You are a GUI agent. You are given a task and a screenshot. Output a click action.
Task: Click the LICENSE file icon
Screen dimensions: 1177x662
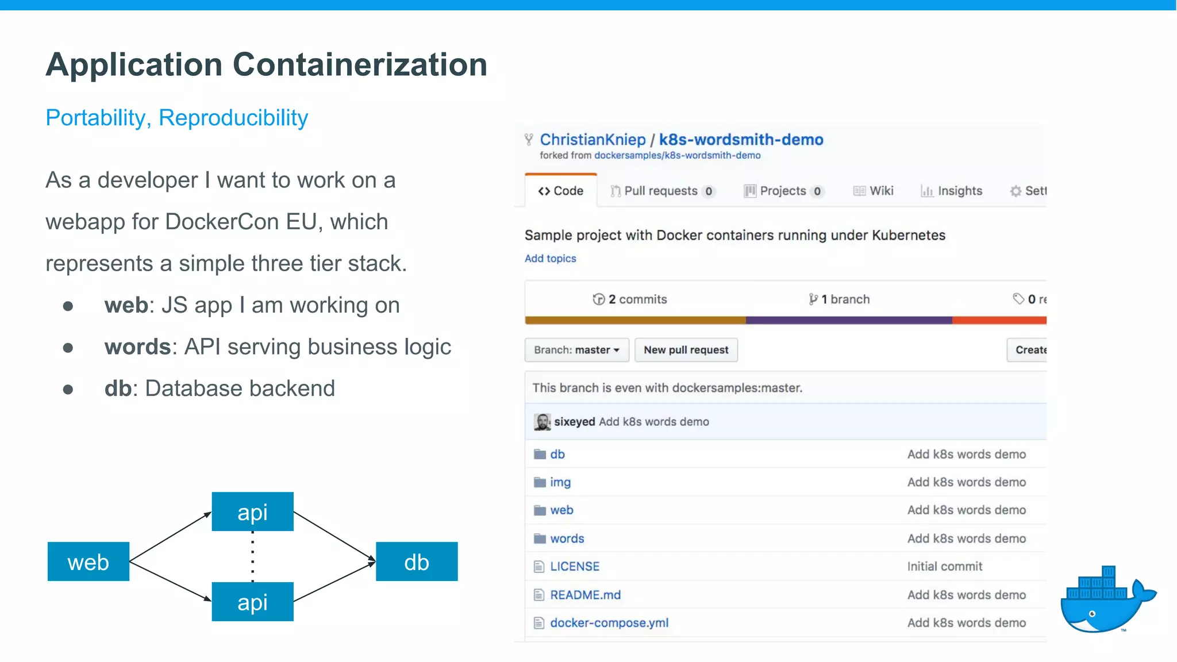[x=539, y=567]
